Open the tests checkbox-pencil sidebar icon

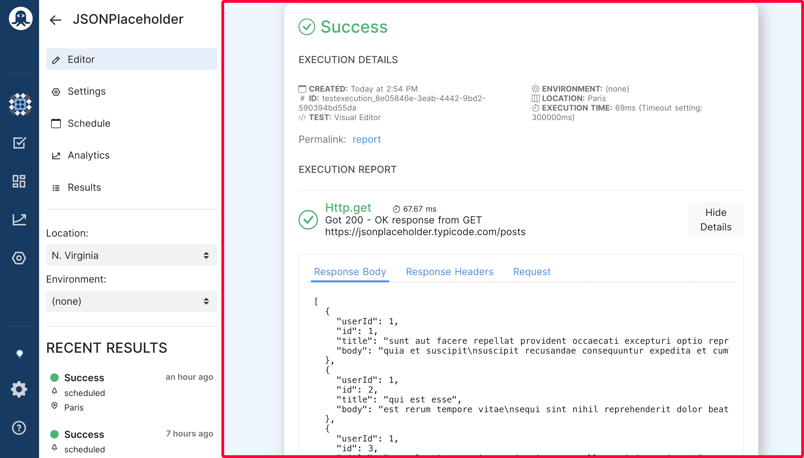pos(19,143)
